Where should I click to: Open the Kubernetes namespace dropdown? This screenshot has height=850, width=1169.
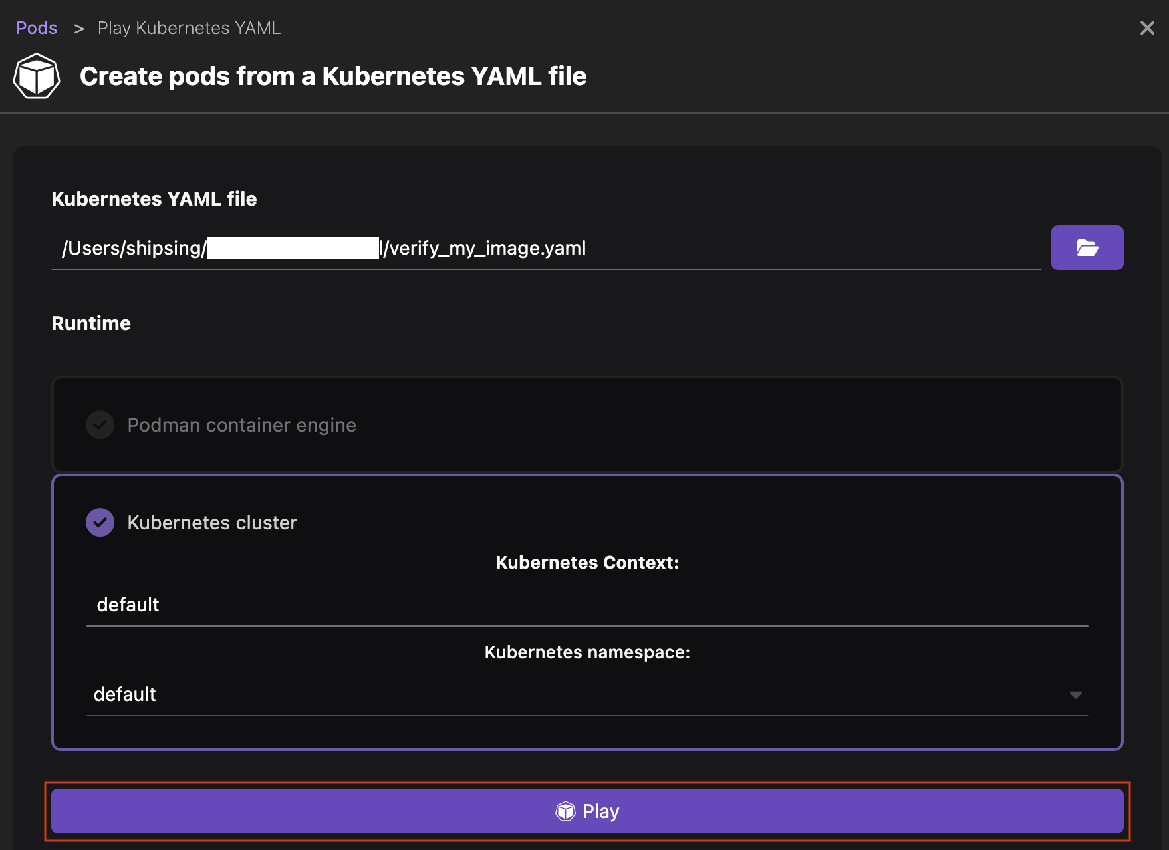tap(585, 694)
